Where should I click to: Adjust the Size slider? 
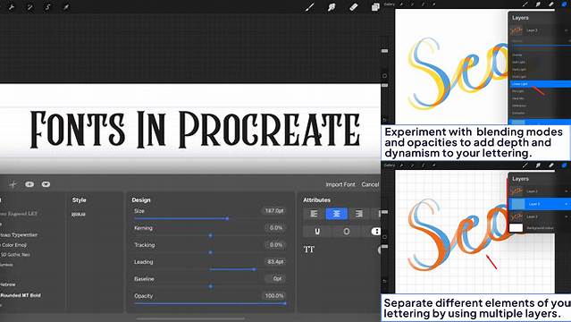pos(210,218)
